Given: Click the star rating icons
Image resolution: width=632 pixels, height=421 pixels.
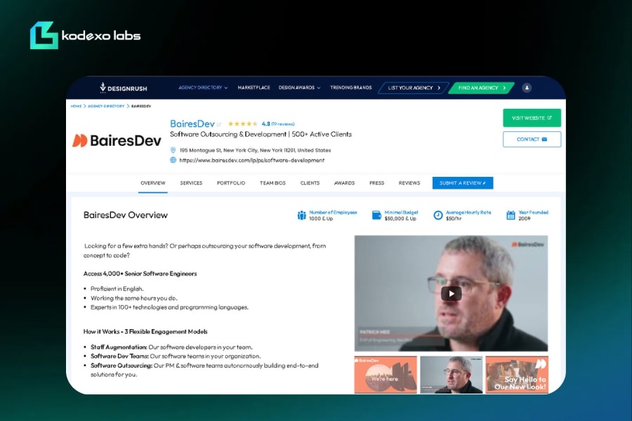Looking at the screenshot, I should (243, 123).
